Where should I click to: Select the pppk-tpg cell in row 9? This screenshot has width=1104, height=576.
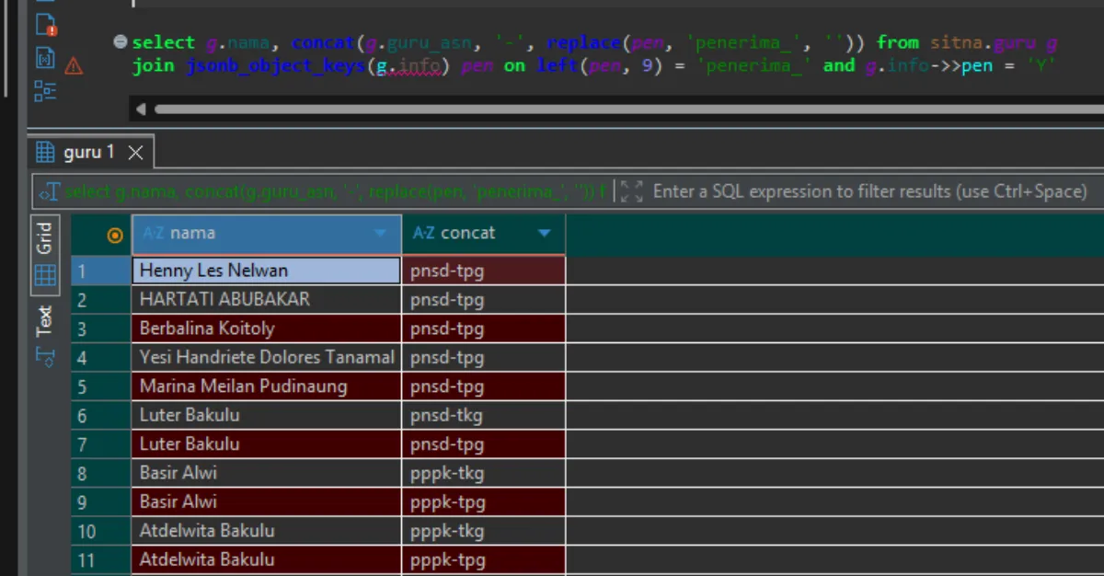[484, 501]
